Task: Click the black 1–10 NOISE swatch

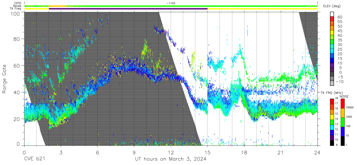Action: 342,140
